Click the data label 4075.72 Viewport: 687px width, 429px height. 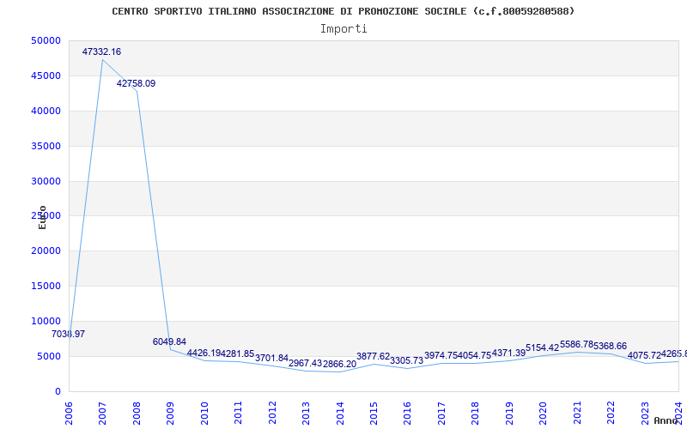pyautogui.click(x=645, y=356)
